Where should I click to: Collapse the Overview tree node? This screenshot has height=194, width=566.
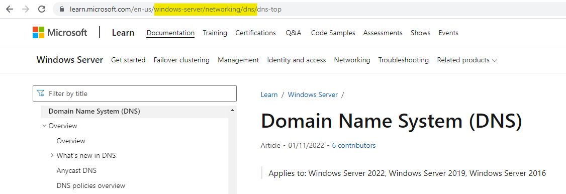(44, 126)
